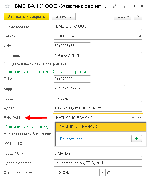This screenshot has height=180, width=148.
Task: Click the 'Адрес' field Ленинградское ш
Action: (98, 108)
